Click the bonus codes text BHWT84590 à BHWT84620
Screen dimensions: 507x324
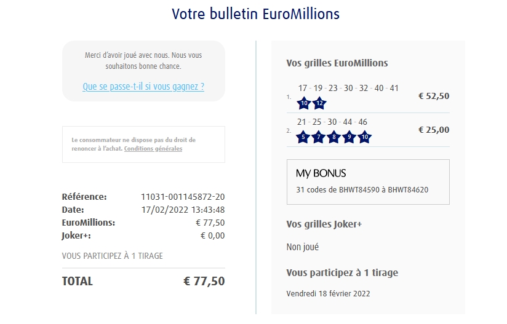click(x=362, y=190)
